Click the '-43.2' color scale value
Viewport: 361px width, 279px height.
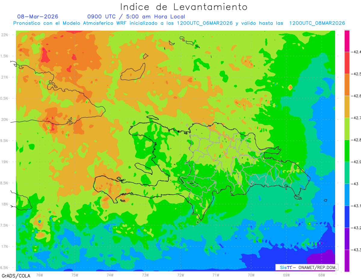click(356, 228)
